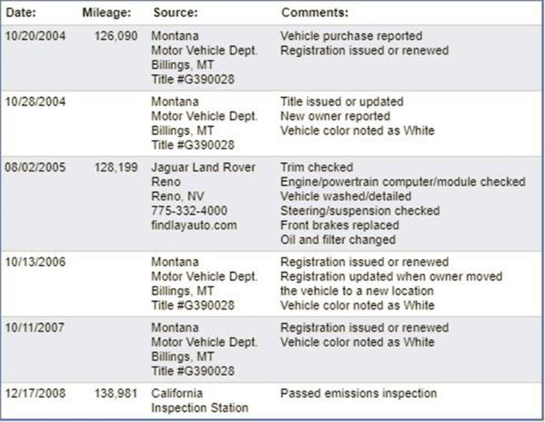Click the 138,981 mileage value
Image resolution: width=545 pixels, height=422 pixels.
[116, 394]
